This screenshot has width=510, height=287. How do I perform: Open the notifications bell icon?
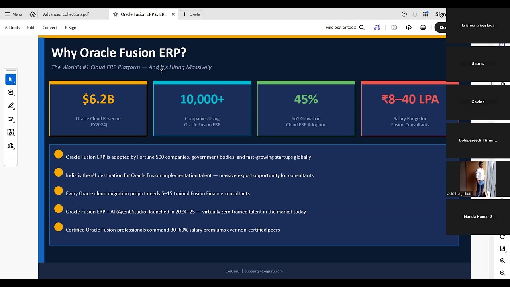415,14
